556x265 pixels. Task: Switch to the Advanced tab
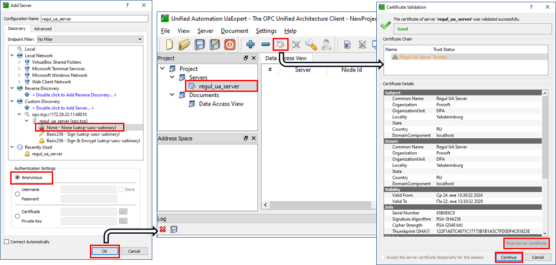point(43,29)
